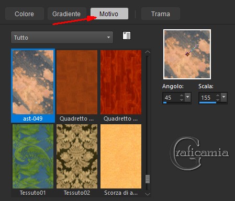Open the Trama tab
Viewport: 235px width, 201px height.
(x=161, y=14)
